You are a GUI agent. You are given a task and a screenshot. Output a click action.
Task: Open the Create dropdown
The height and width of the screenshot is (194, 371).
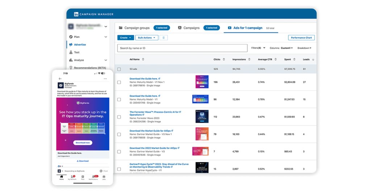click(125, 38)
